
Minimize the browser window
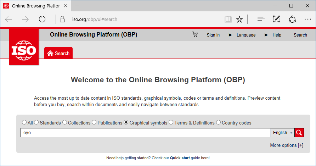coord(275,6)
